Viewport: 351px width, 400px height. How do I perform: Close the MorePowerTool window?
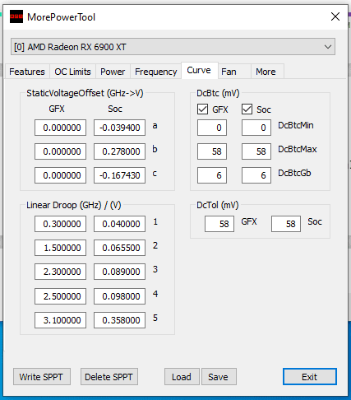[x=335, y=16]
